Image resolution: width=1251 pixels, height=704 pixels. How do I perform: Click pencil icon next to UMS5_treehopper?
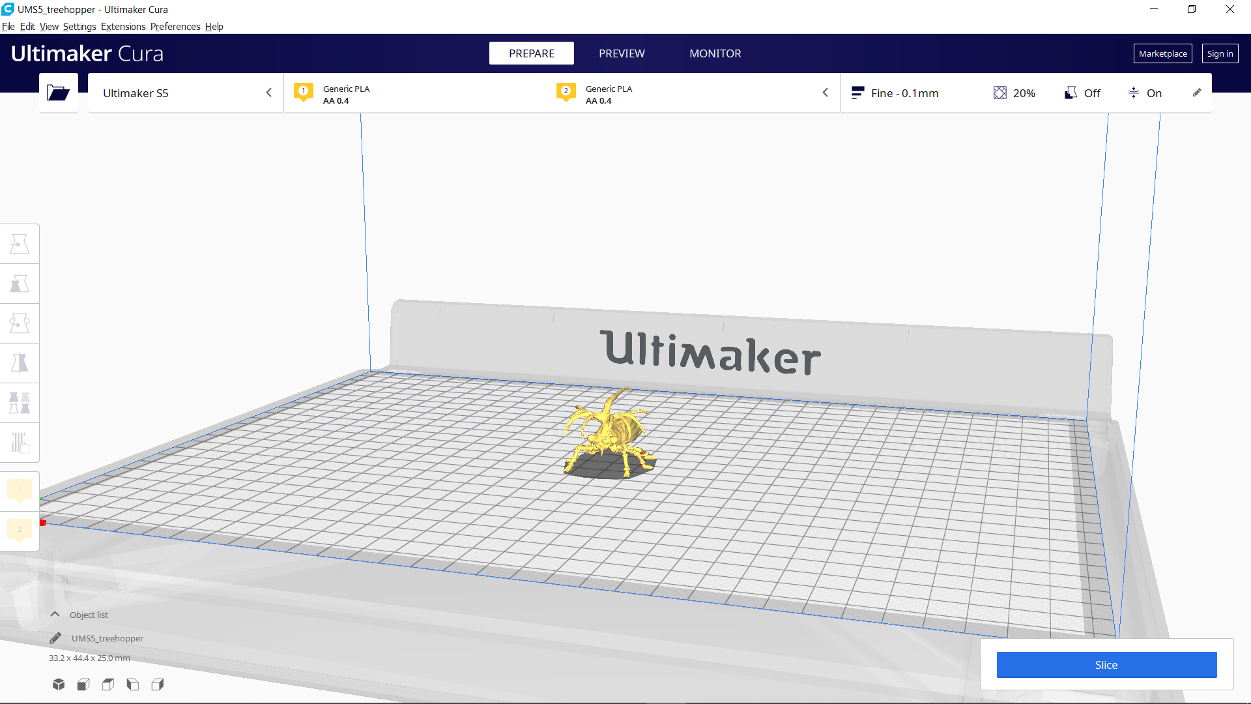(55, 638)
